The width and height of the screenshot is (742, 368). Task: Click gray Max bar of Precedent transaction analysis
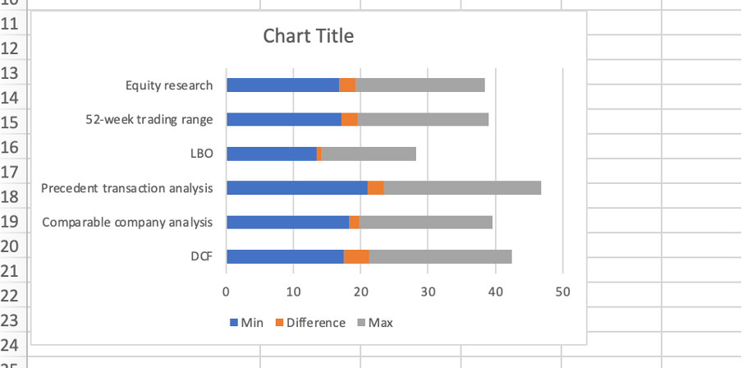click(x=462, y=188)
